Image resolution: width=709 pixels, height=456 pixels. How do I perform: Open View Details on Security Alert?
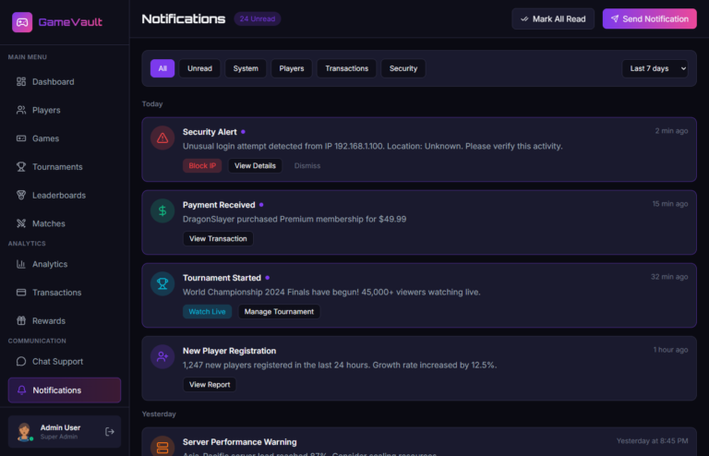[255, 166]
